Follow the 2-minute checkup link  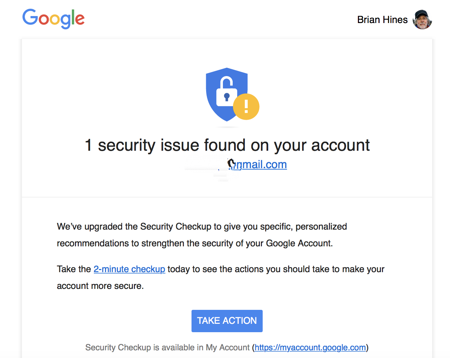tap(129, 269)
